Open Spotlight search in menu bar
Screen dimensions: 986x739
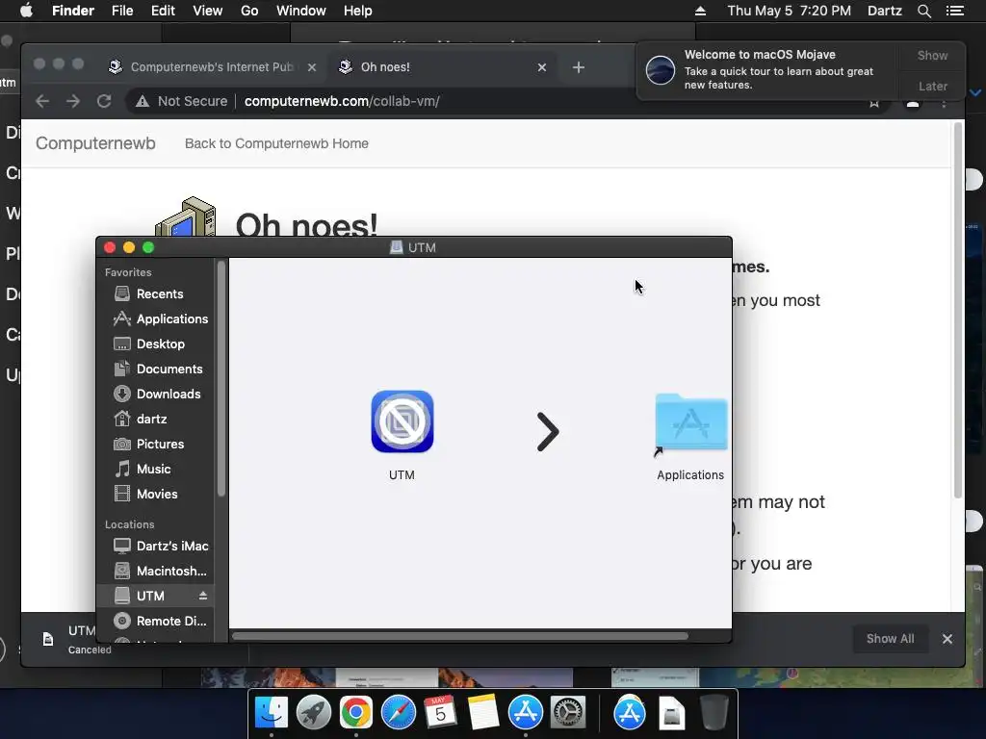click(x=924, y=11)
